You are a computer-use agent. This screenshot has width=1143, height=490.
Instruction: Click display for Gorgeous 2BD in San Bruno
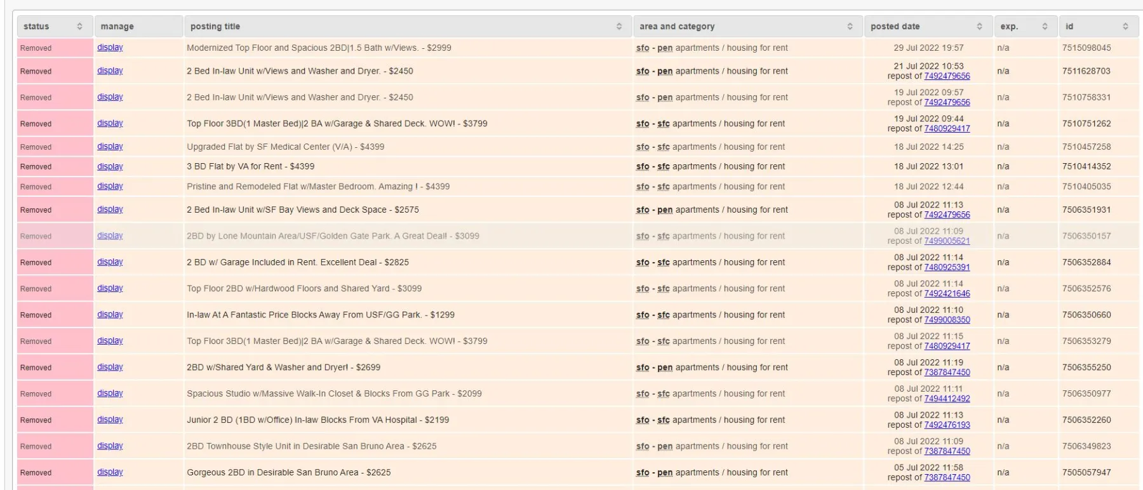coord(110,472)
